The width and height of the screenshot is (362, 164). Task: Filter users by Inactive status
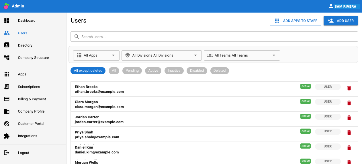(x=174, y=71)
